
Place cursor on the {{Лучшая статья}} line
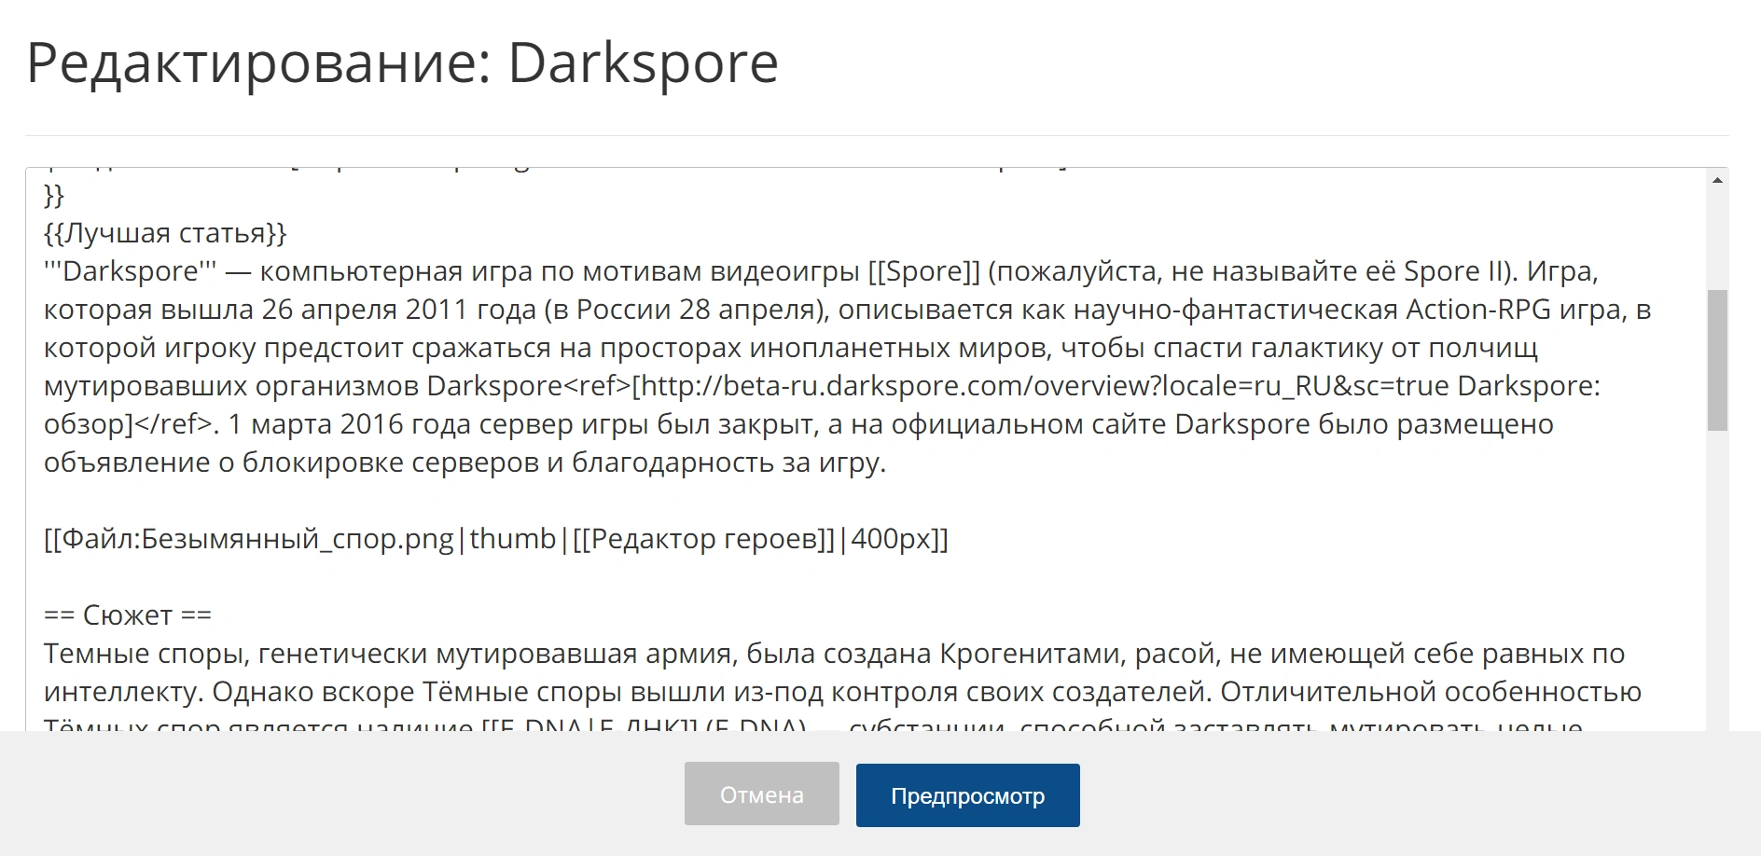coord(165,233)
